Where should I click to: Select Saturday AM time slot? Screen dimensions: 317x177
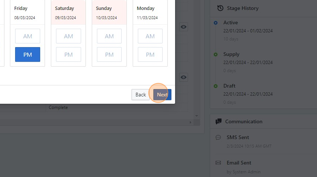click(69, 36)
